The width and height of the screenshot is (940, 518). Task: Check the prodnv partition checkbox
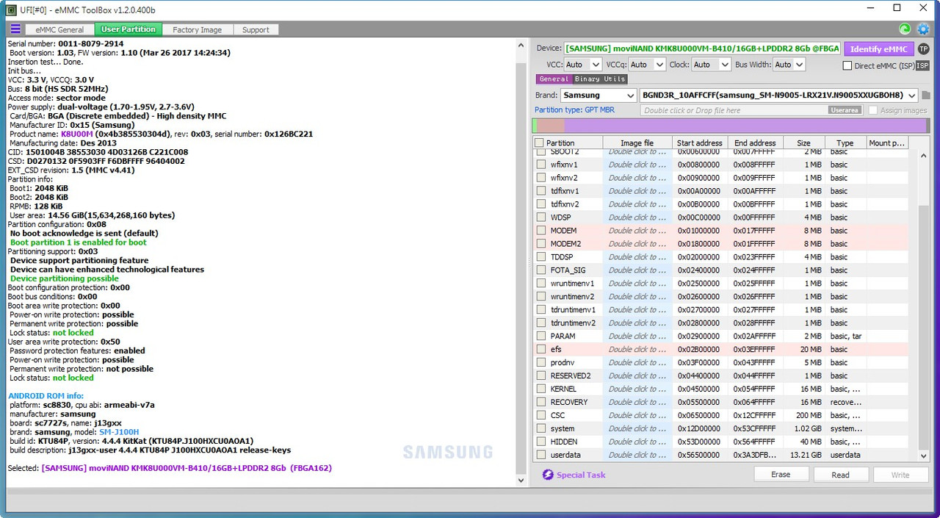pyautogui.click(x=541, y=363)
